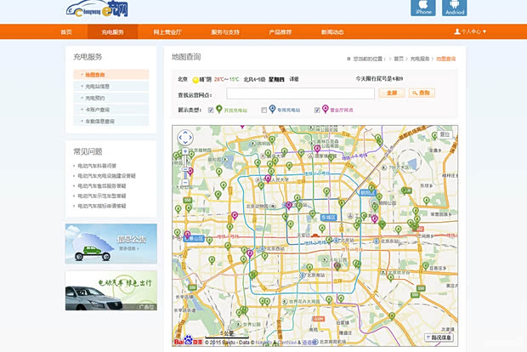Click the 查询 search button
527x352 pixels.
tap(423, 93)
